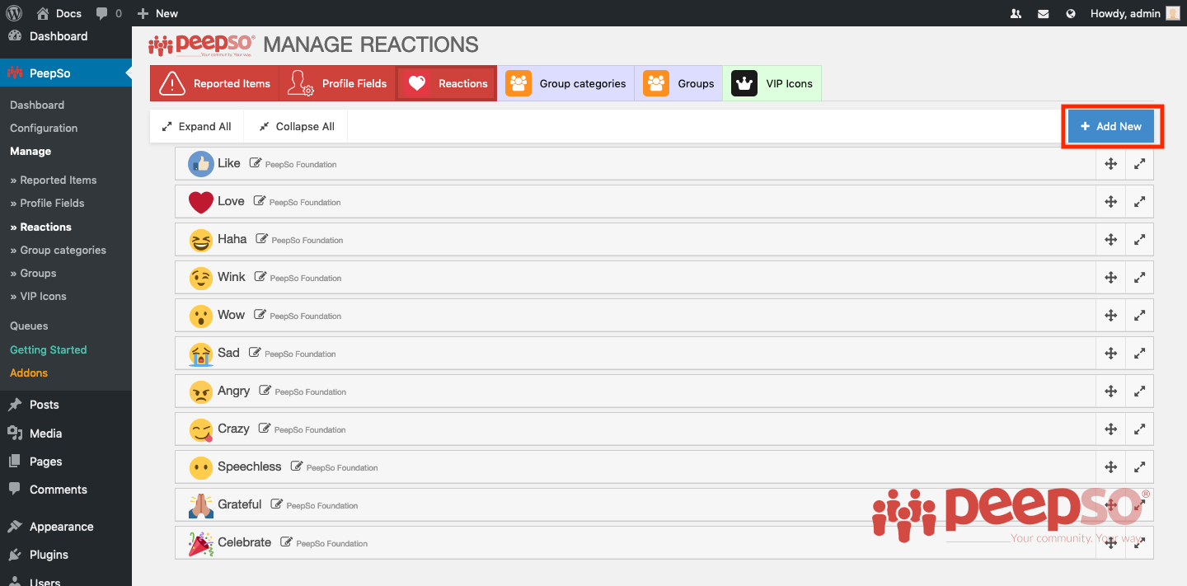Viewport: 1187px width, 586px height.
Task: Click the move handle on the Haha row
Action: point(1111,240)
